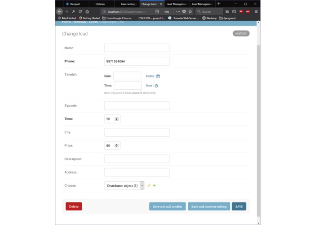Adjust the Time value 50 spinner
The height and width of the screenshot is (225, 316).
pos(116,119)
